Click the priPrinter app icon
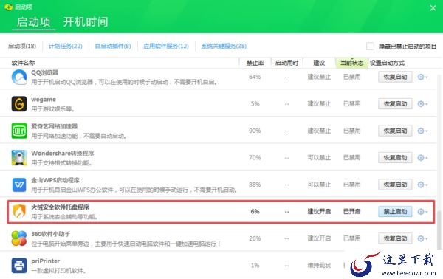Image resolution: width=443 pixels, height=279 pixels. pyautogui.click(x=19, y=266)
